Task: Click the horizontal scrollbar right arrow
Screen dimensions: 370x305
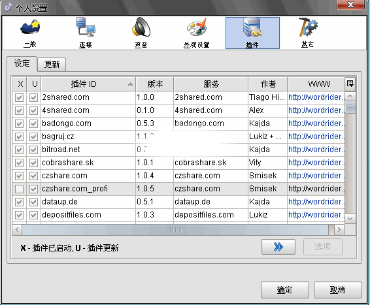Action: (x=339, y=230)
